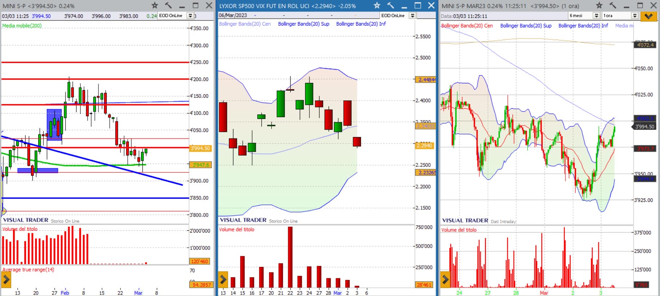Click the 4072.4 value tag in MAR23 chart
Viewport: 660px width, 296px height.
(645, 45)
